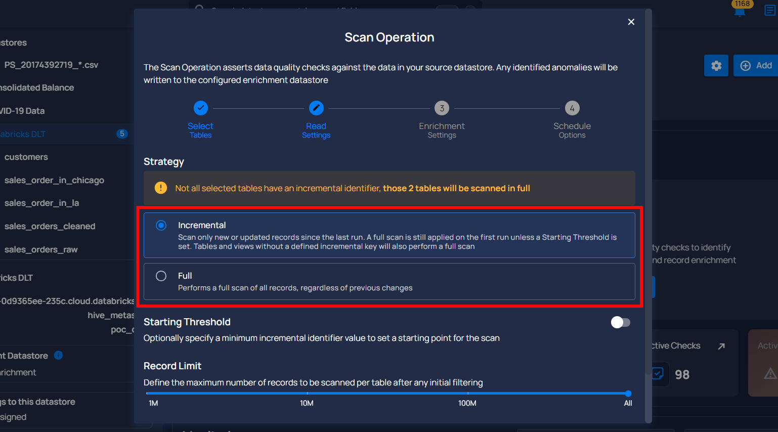
Task: Select the COVID-19 Data datastore
Action: [22, 111]
